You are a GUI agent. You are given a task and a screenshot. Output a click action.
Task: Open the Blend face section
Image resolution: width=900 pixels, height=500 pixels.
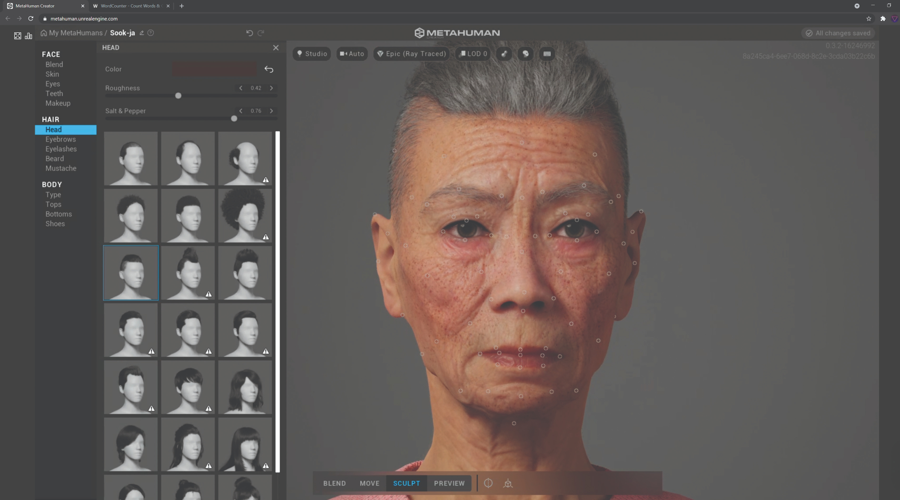54,64
